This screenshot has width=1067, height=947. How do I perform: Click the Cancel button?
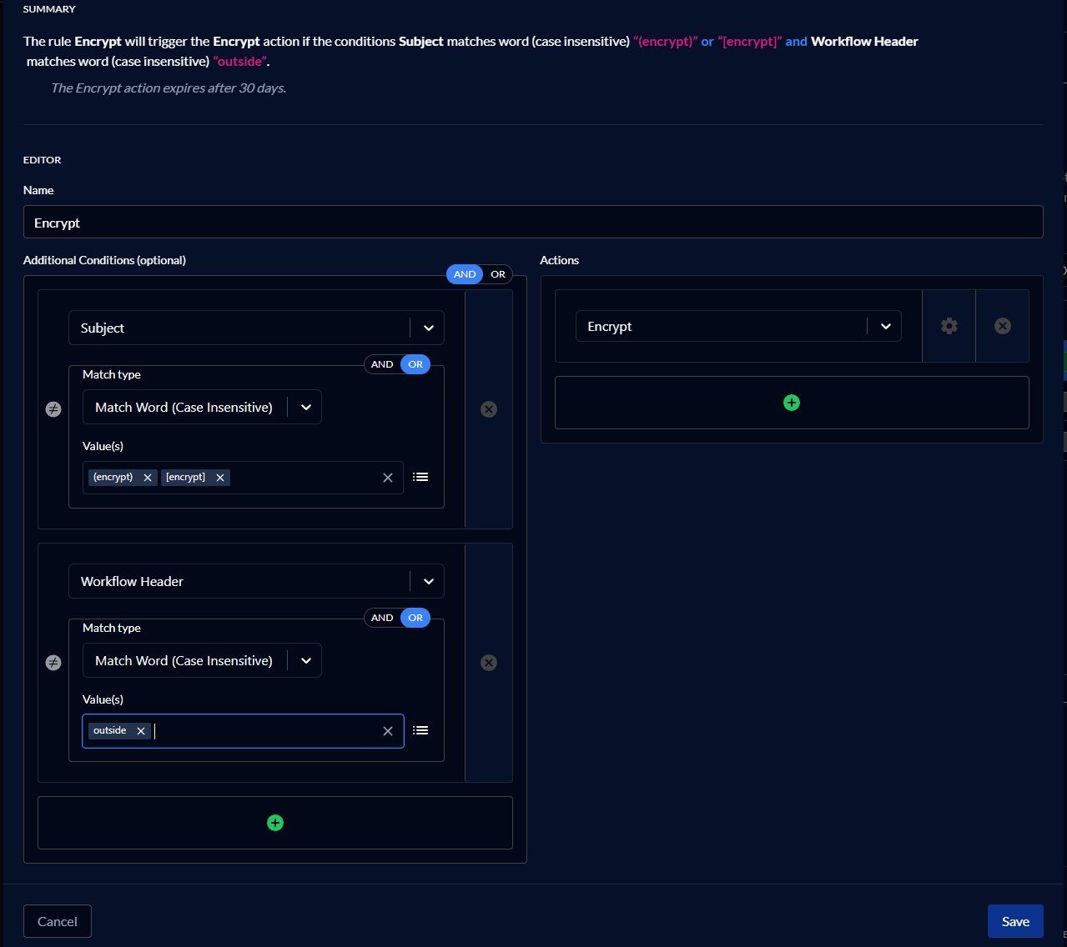click(x=58, y=921)
